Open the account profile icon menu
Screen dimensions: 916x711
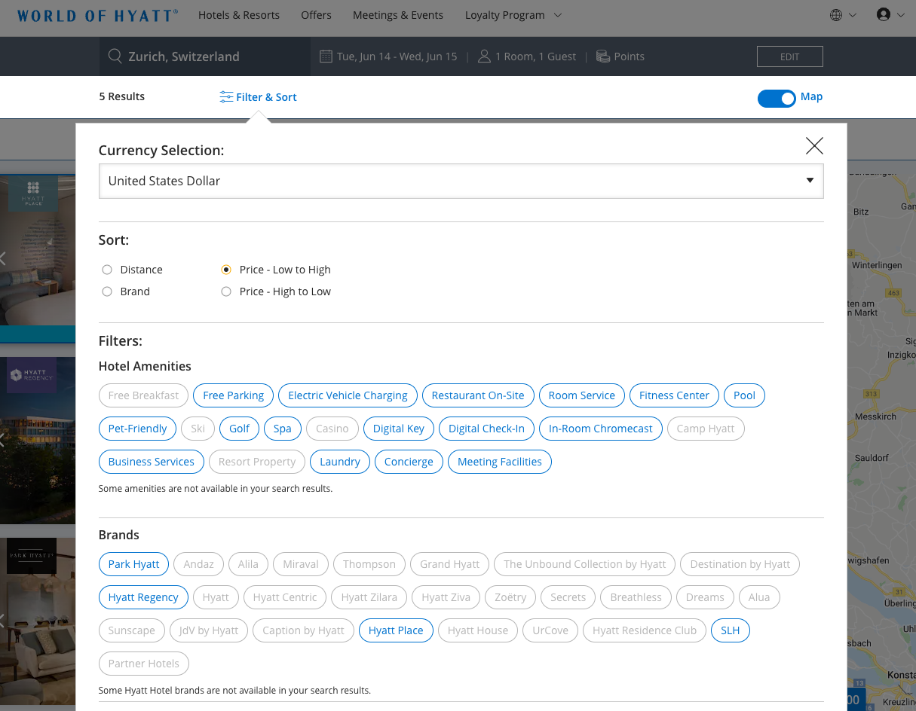[884, 15]
